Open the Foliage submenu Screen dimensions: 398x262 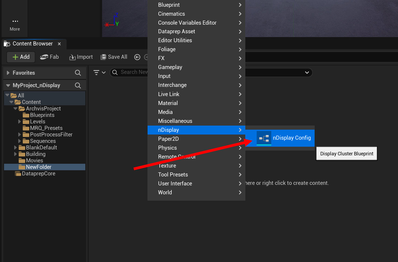[x=196, y=49]
